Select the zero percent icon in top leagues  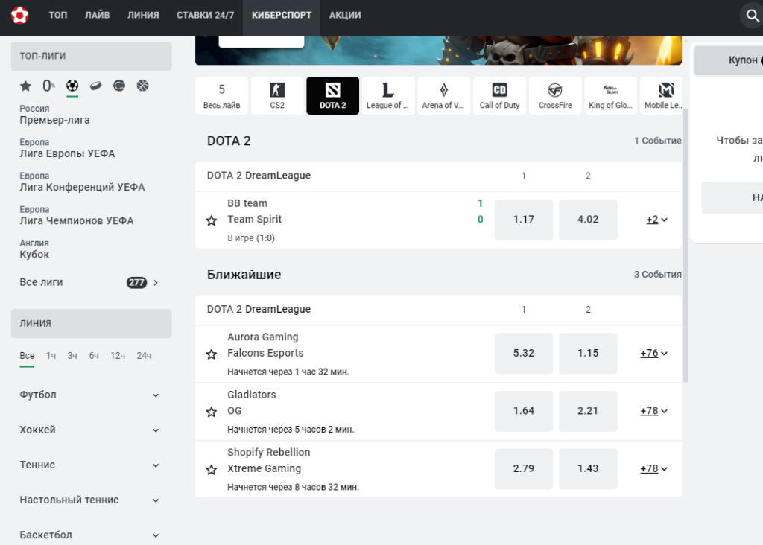48,86
